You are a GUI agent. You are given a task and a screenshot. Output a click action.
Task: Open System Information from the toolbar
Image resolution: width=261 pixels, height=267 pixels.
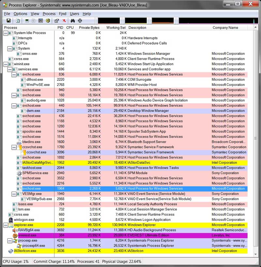tap(27, 21)
